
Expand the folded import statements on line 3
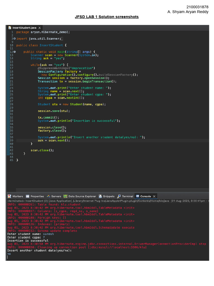pyautogui.click(x=14, y=39)
